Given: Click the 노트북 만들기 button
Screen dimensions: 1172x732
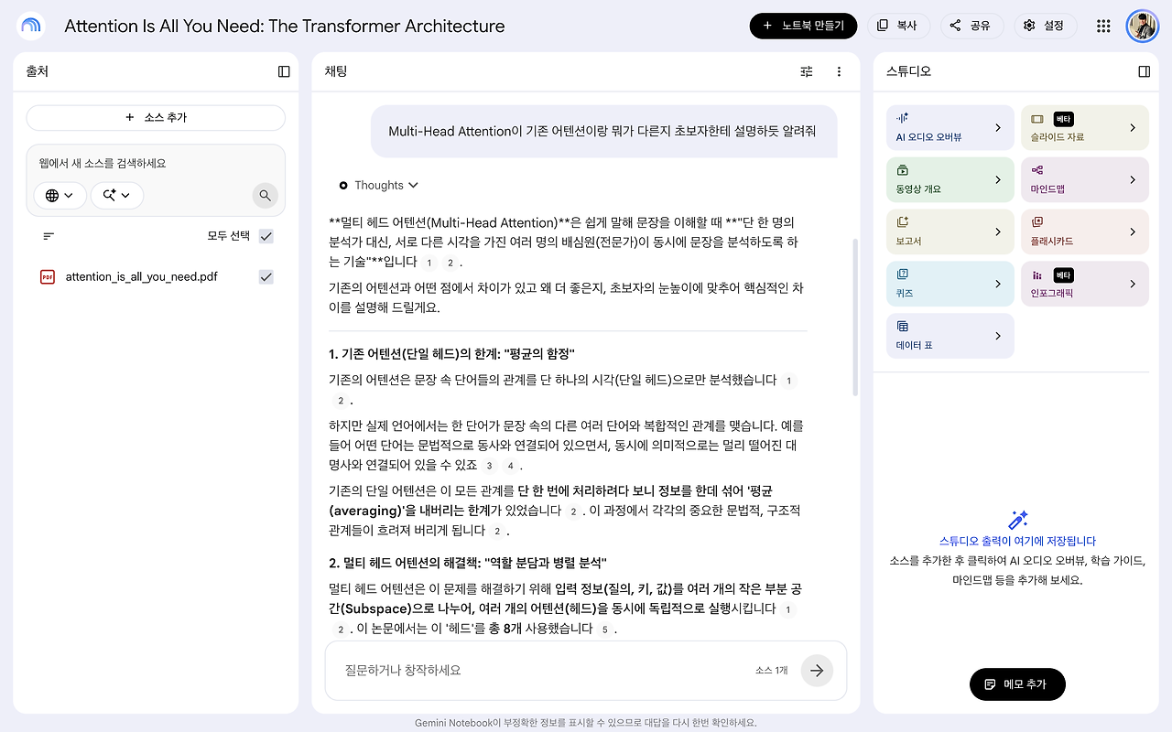Looking at the screenshot, I should tap(803, 26).
